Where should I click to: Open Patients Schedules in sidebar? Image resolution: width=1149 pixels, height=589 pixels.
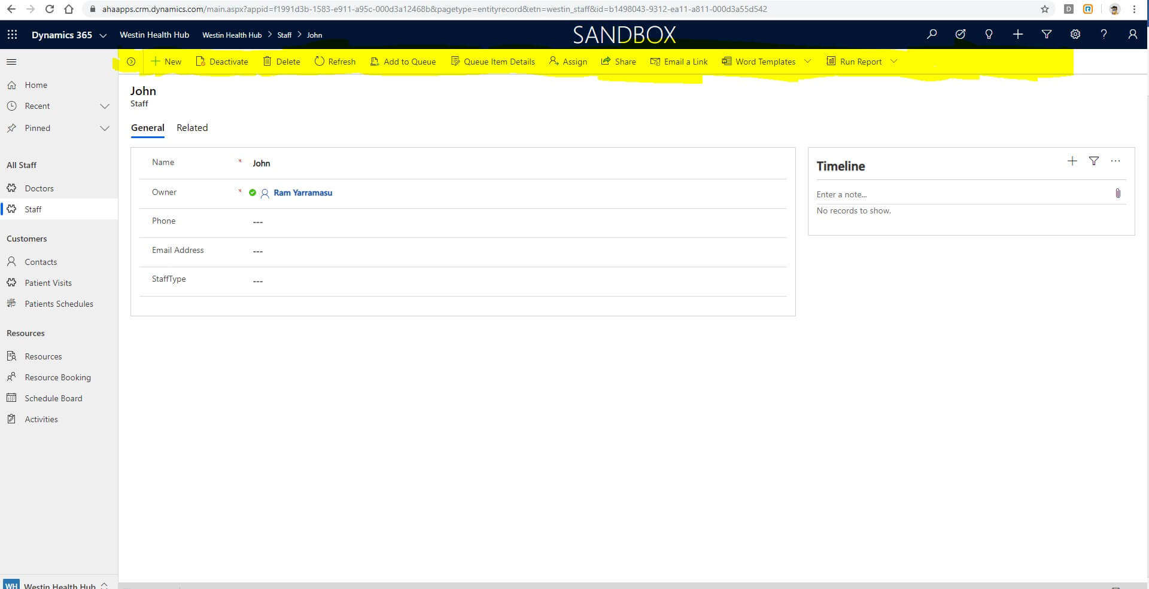coord(59,304)
